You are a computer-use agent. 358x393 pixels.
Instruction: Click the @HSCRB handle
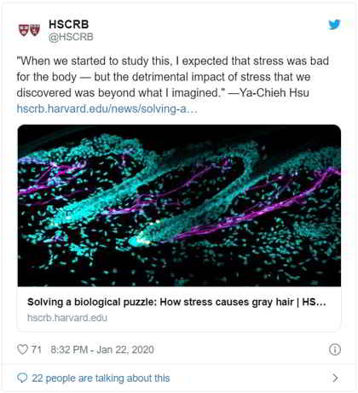[x=71, y=37]
